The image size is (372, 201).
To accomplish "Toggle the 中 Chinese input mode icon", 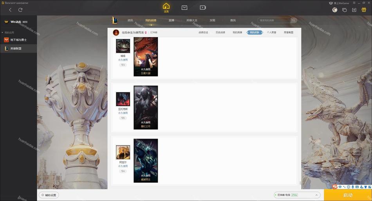I will click(340, 187).
